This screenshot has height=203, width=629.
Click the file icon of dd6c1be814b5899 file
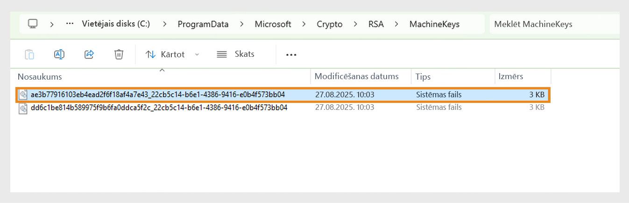[x=23, y=108]
